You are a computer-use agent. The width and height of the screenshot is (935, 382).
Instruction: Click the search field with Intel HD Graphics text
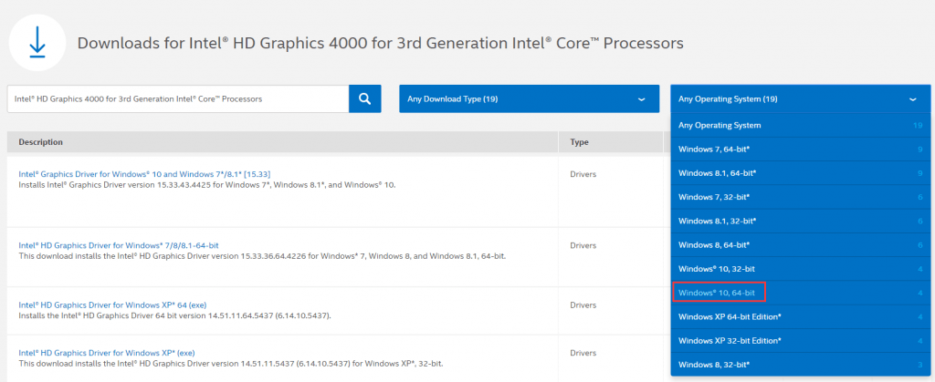click(x=178, y=99)
